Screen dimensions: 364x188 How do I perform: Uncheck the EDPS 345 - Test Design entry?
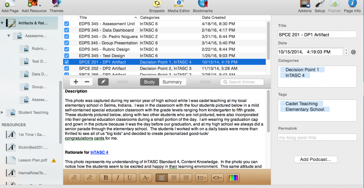[x=67, y=56]
